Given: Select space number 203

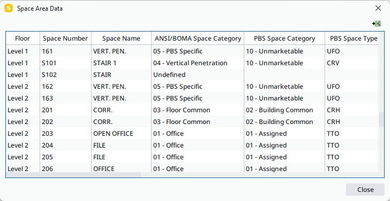Looking at the screenshot, I should pyautogui.click(x=65, y=134).
